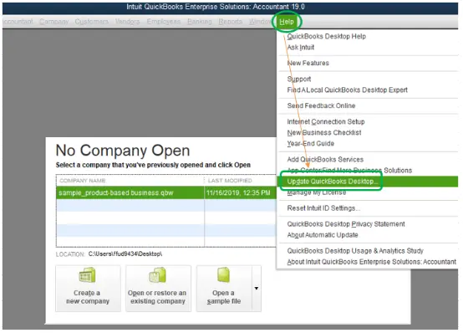Open QuickBooks Desktop Privacy Statement

(x=346, y=224)
